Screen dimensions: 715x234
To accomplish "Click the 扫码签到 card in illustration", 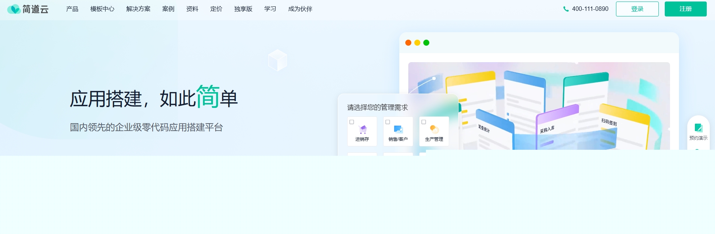I will (624, 127).
